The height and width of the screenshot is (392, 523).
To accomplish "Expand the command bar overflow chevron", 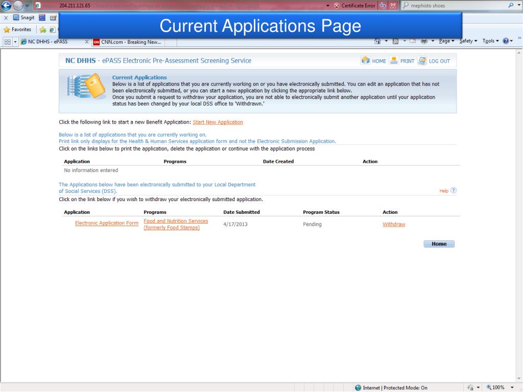I will (519, 38).
